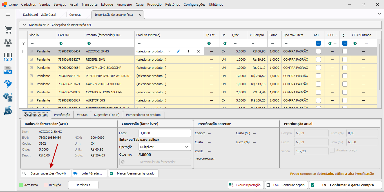Click Marcar/desmarcar ignorado button
This screenshot has width=384, height=192.
[133, 173]
